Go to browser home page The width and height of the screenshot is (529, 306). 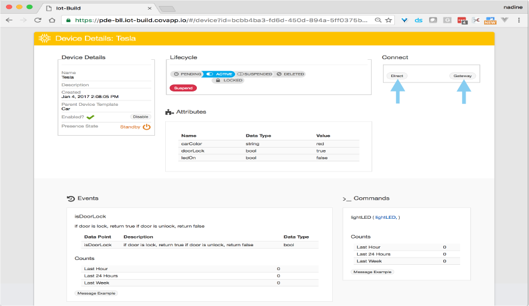coord(52,20)
